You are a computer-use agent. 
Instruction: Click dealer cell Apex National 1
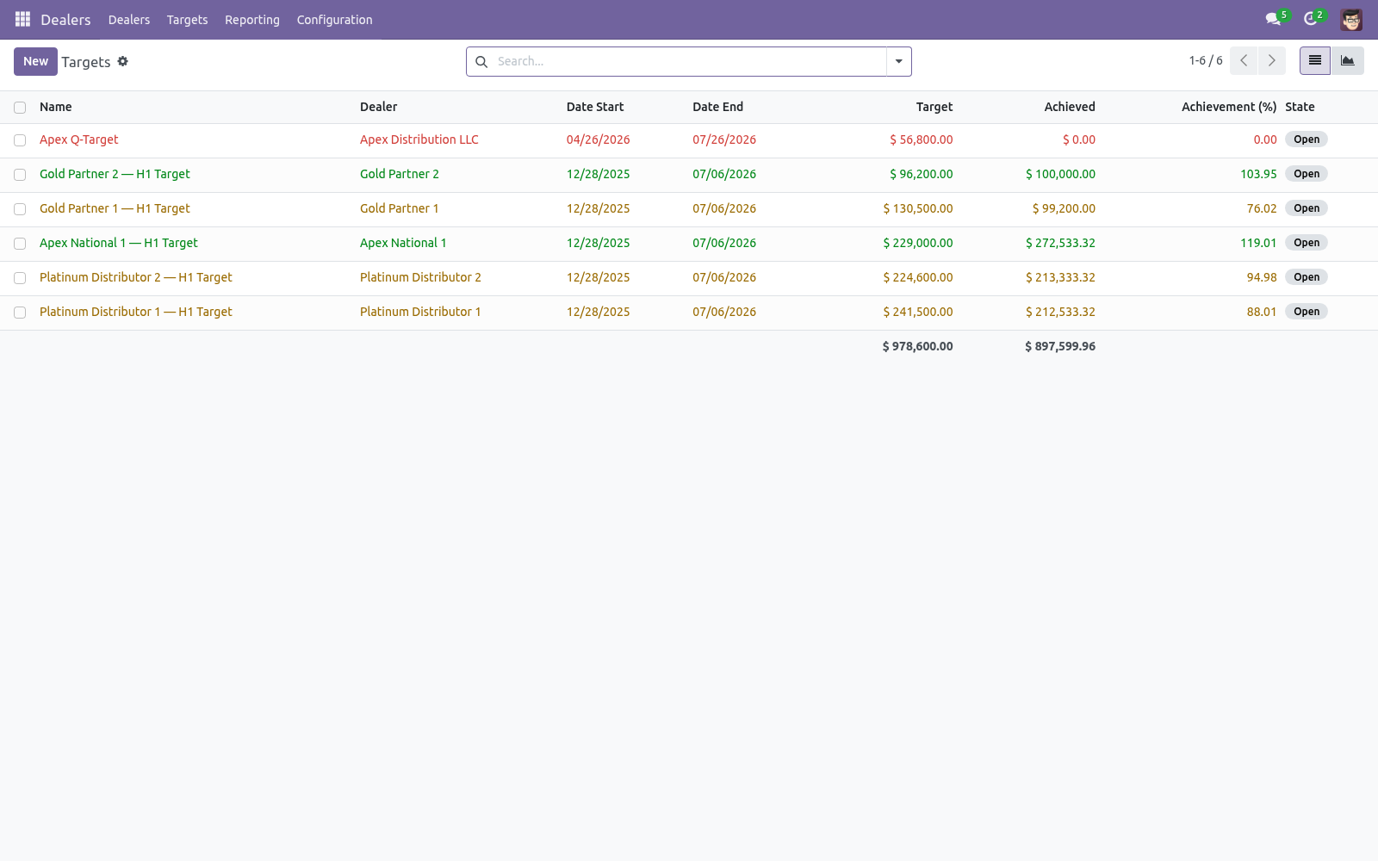[403, 243]
